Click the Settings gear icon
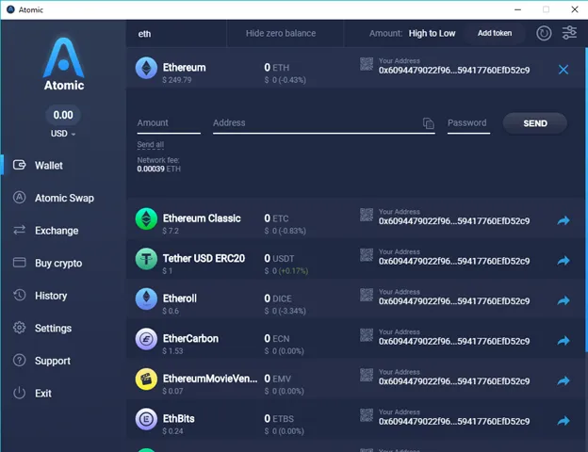The image size is (588, 452). [x=20, y=328]
